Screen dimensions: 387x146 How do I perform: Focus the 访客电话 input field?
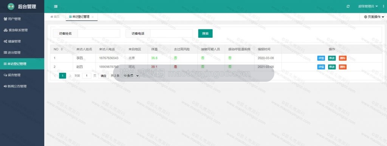tap(171, 34)
